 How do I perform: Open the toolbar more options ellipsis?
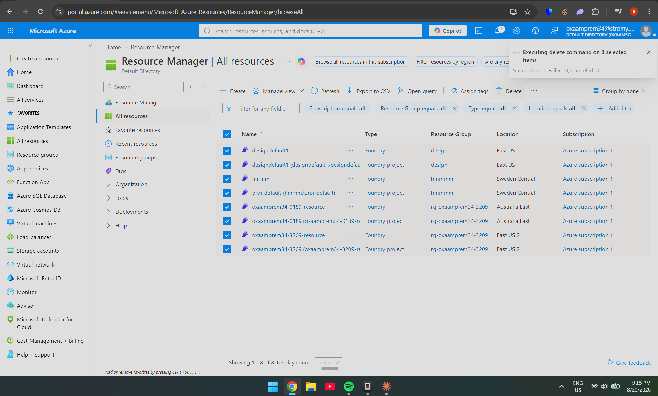pyautogui.click(x=534, y=91)
